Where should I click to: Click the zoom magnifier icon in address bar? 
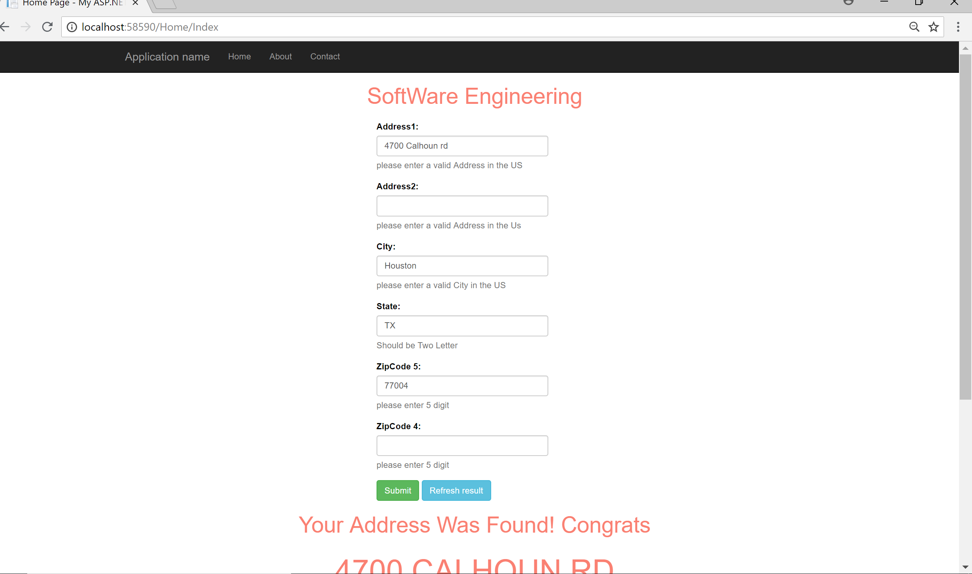point(914,27)
